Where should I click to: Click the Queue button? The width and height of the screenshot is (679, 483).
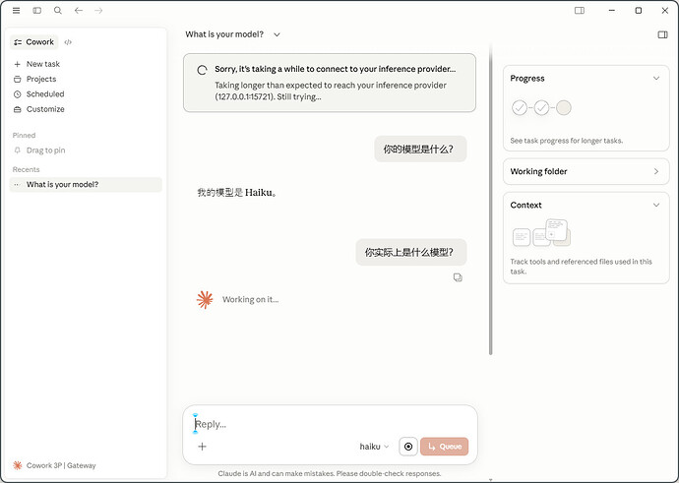coord(444,447)
